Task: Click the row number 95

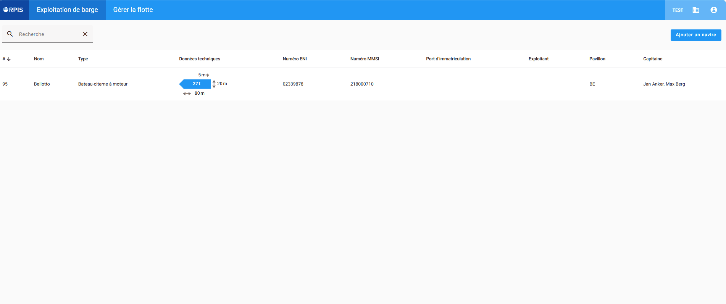Action: [x=5, y=84]
